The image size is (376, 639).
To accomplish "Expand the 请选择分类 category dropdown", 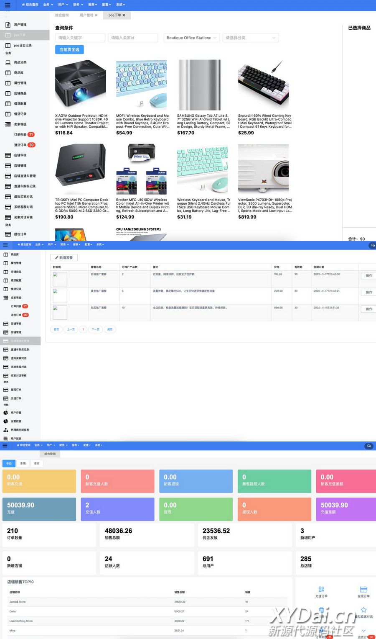I will tap(250, 38).
